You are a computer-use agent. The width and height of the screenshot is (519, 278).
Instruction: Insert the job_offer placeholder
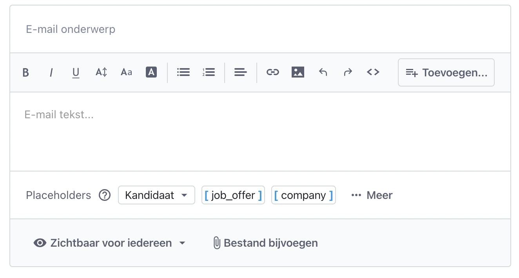(233, 195)
